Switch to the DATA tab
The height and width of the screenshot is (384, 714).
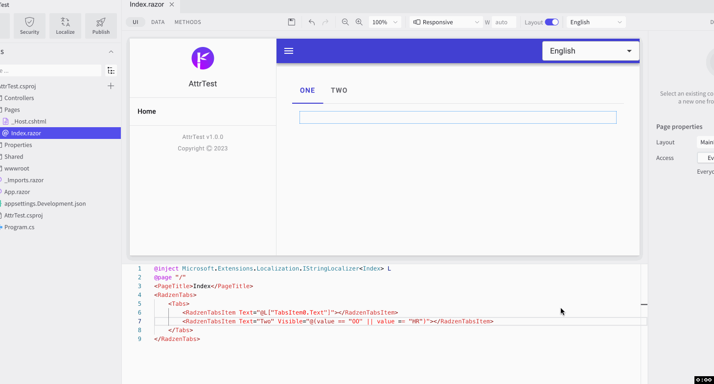[158, 22]
